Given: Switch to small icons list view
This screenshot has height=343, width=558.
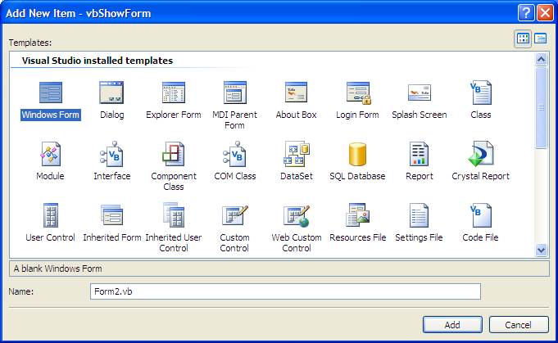Looking at the screenshot, I should (541, 38).
